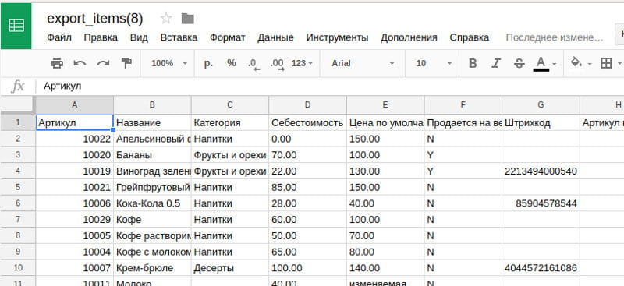Image resolution: width=624 pixels, height=286 pixels.
Task: Select cell with article 10022
Action: click(x=74, y=139)
